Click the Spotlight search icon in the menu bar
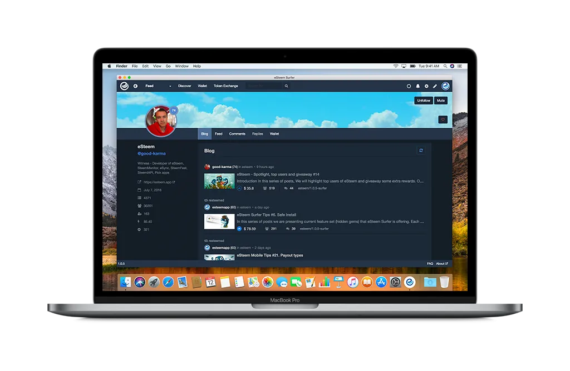 coord(445,66)
